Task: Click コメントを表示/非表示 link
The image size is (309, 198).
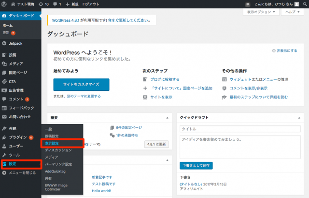Action: (x=249, y=88)
